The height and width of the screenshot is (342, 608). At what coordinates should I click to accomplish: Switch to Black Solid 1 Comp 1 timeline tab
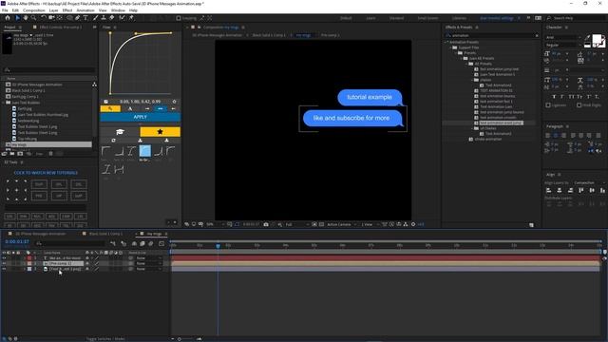pyautogui.click(x=105, y=234)
